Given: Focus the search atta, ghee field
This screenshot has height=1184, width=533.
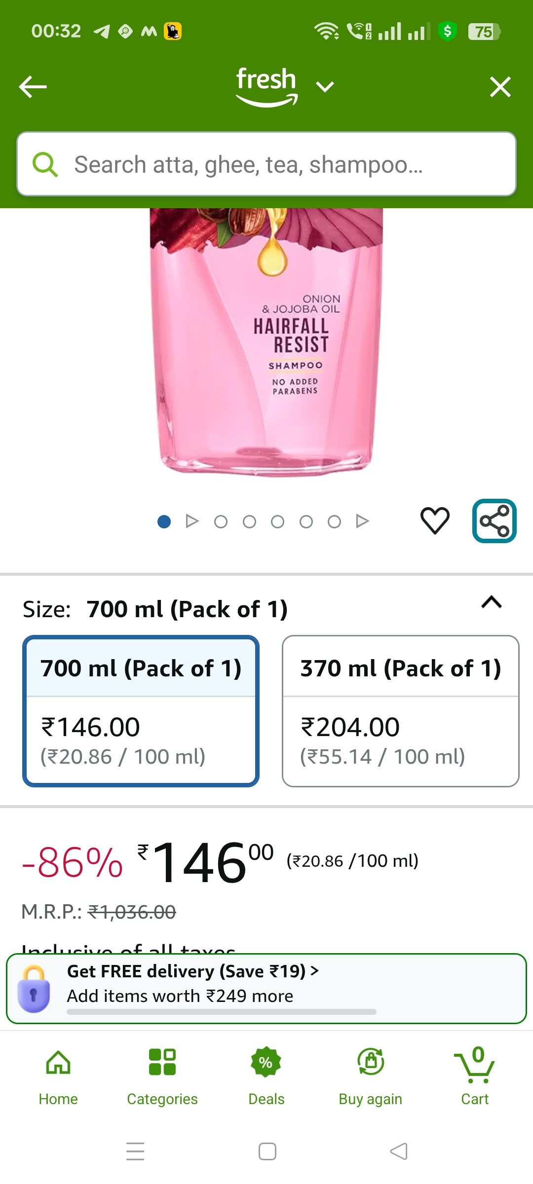Looking at the screenshot, I should (x=276, y=164).
